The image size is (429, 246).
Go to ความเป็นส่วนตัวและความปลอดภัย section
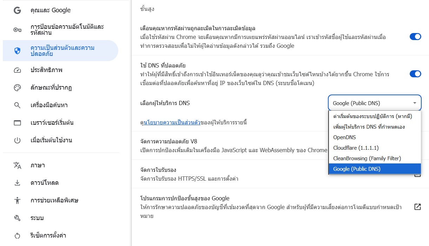(x=60, y=51)
